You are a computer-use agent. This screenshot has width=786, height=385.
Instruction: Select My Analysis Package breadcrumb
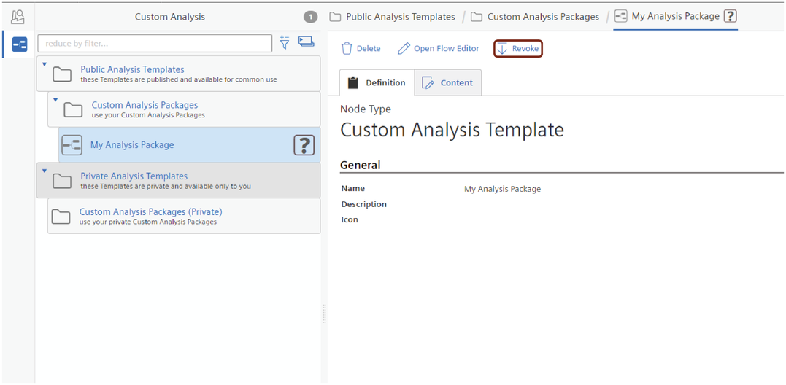pyautogui.click(x=675, y=17)
